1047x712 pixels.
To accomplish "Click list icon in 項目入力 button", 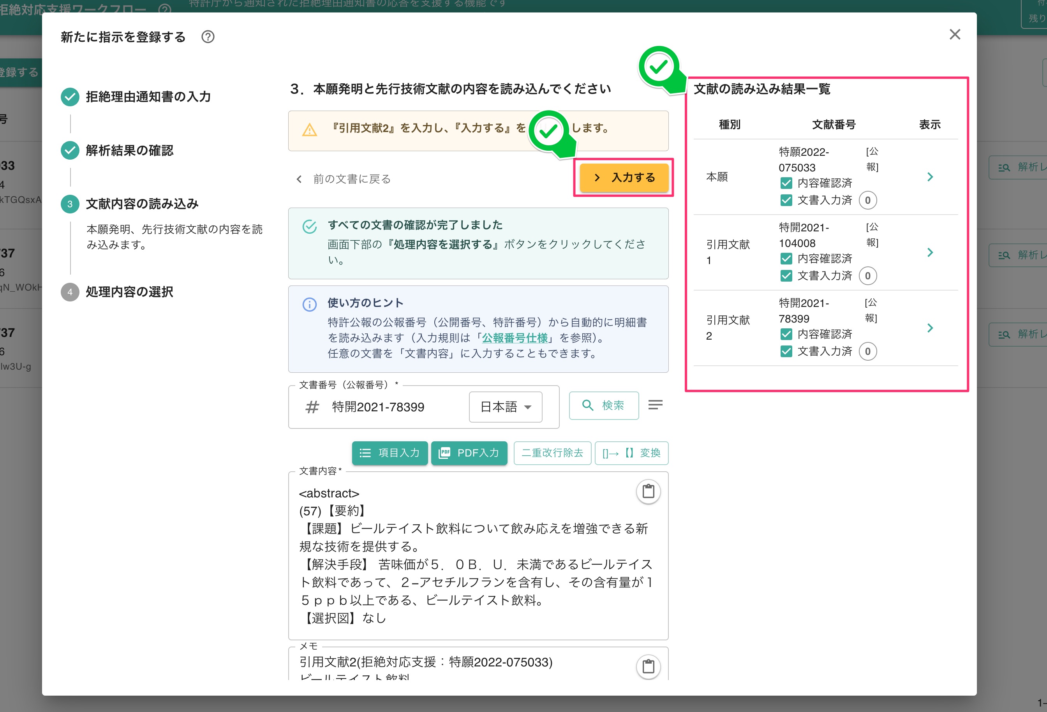I will (x=365, y=453).
